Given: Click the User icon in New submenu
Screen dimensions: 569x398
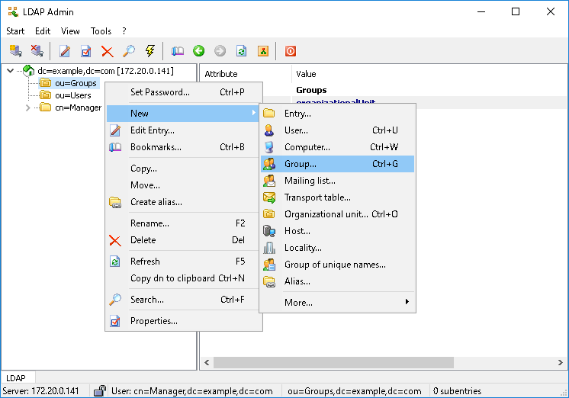Looking at the screenshot, I should point(269,130).
